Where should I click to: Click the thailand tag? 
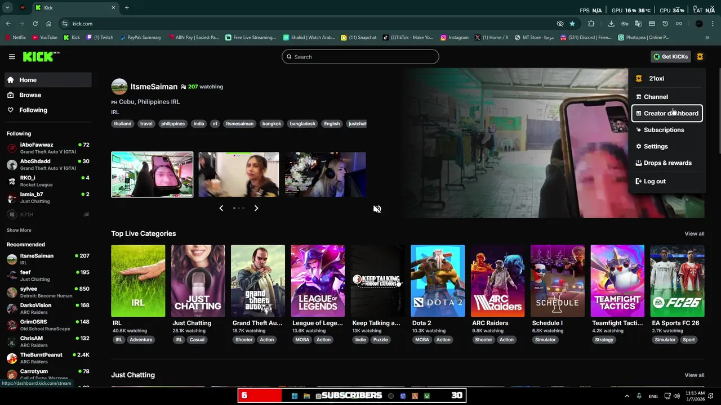(x=122, y=124)
